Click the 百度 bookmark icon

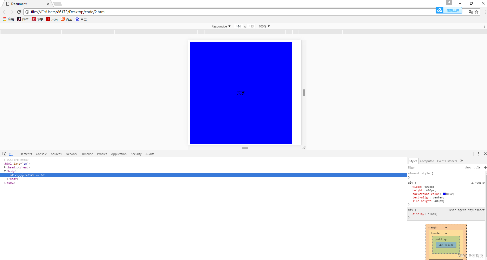[x=77, y=19]
